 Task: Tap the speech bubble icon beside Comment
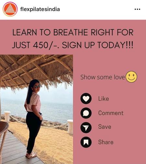point(86,113)
